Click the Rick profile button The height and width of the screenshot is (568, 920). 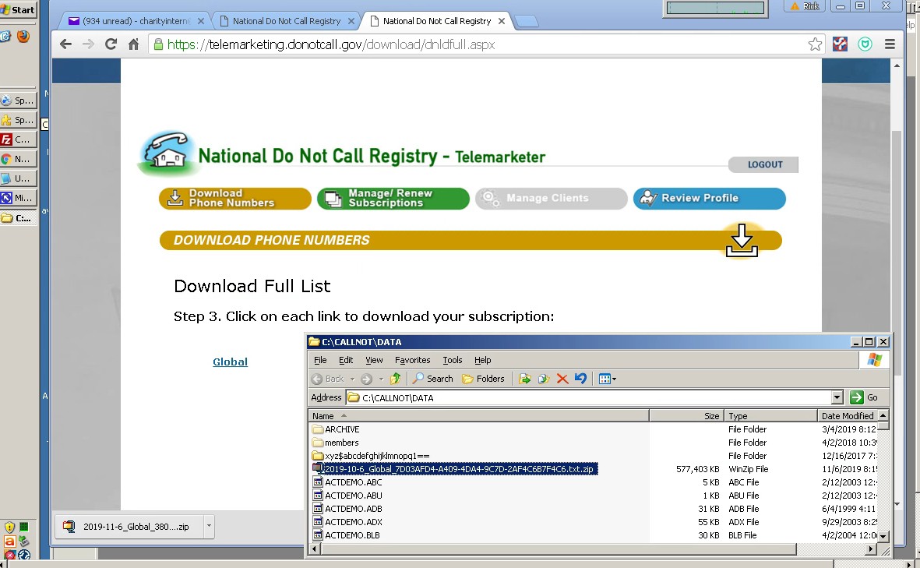click(805, 6)
